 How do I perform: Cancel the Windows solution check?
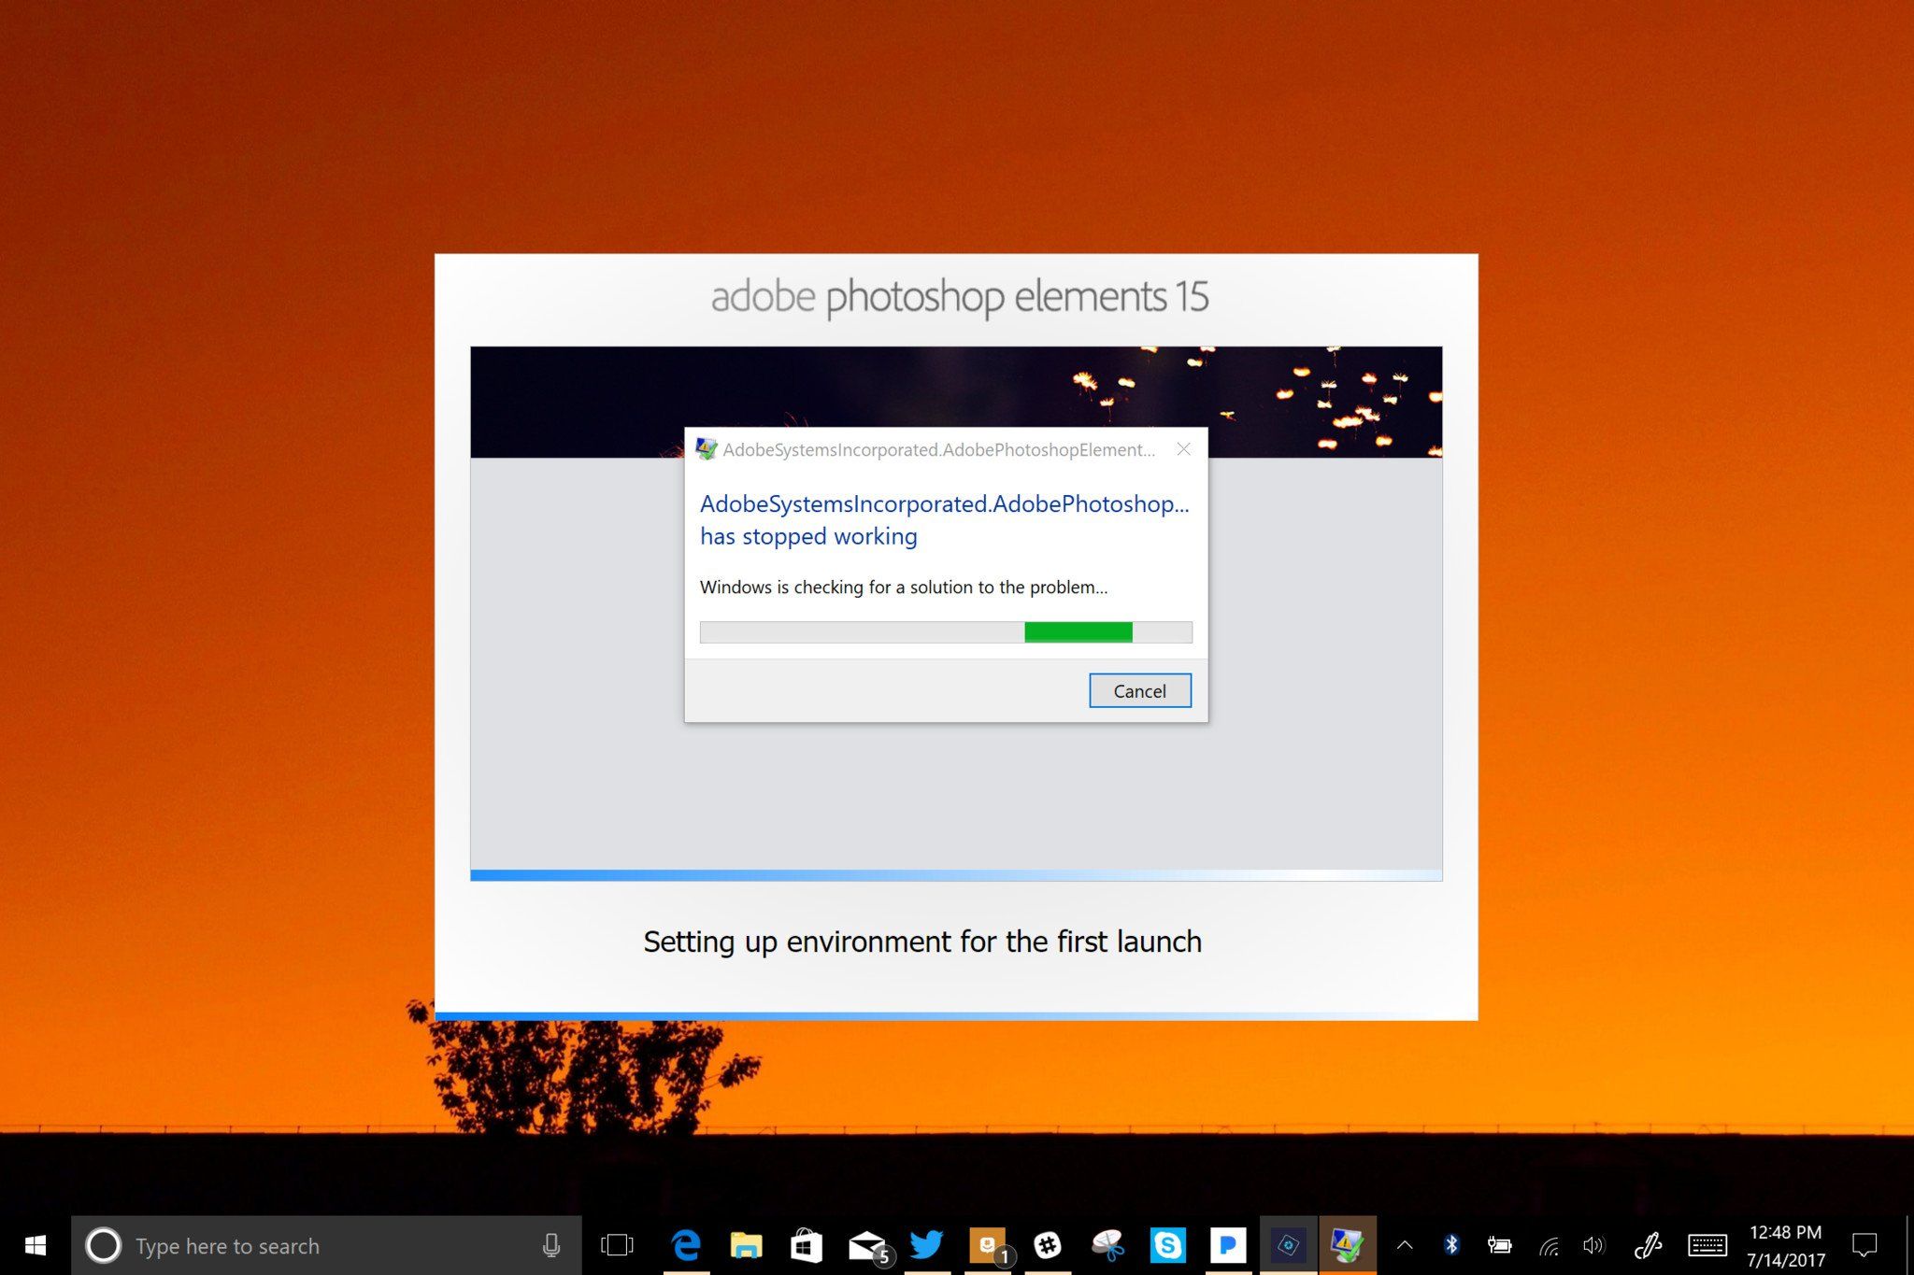[x=1139, y=691]
